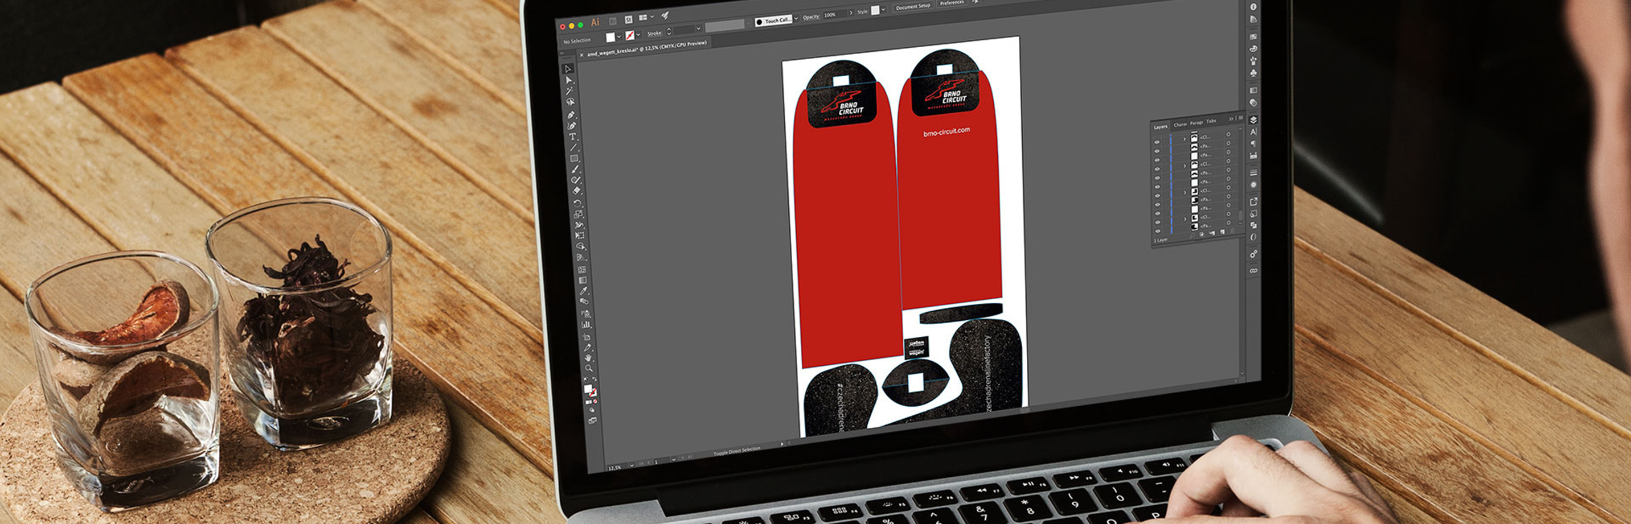Select the Mesh tool
This screenshot has width=1631, height=524.
582,269
